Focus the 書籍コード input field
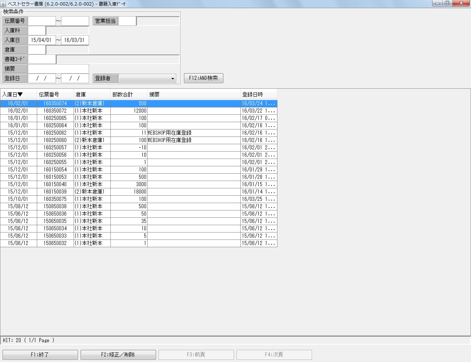This screenshot has height=362, width=471. coord(42,59)
